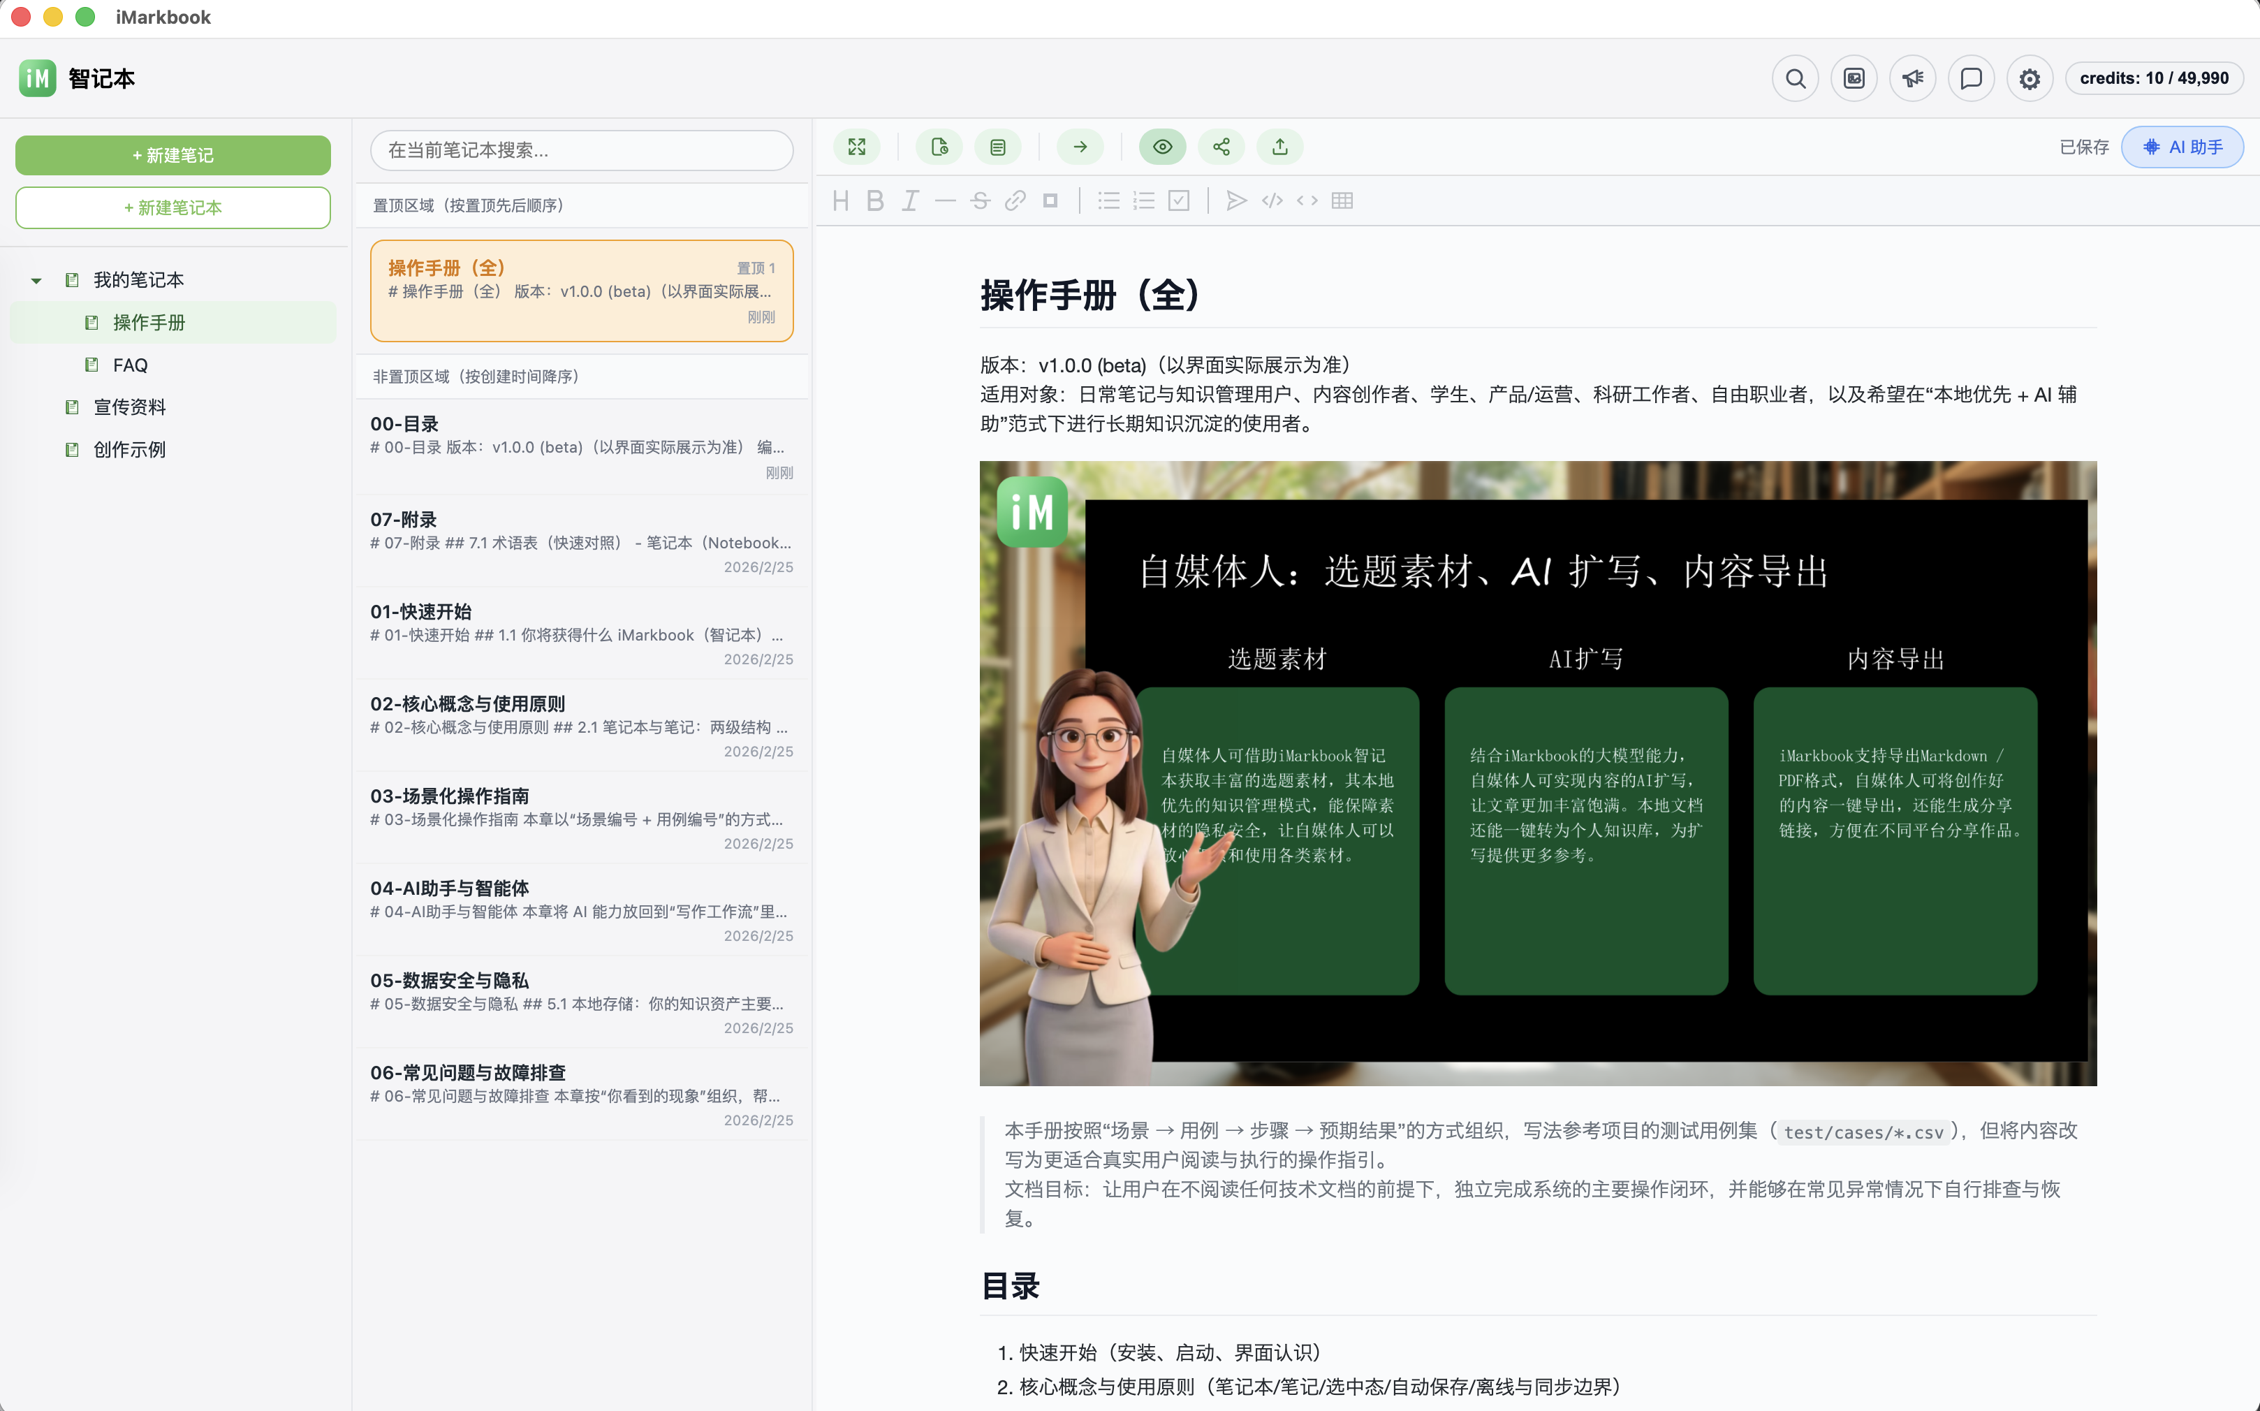Toggle the preview eye icon
Image resolution: width=2260 pixels, height=1411 pixels.
[x=1161, y=147]
